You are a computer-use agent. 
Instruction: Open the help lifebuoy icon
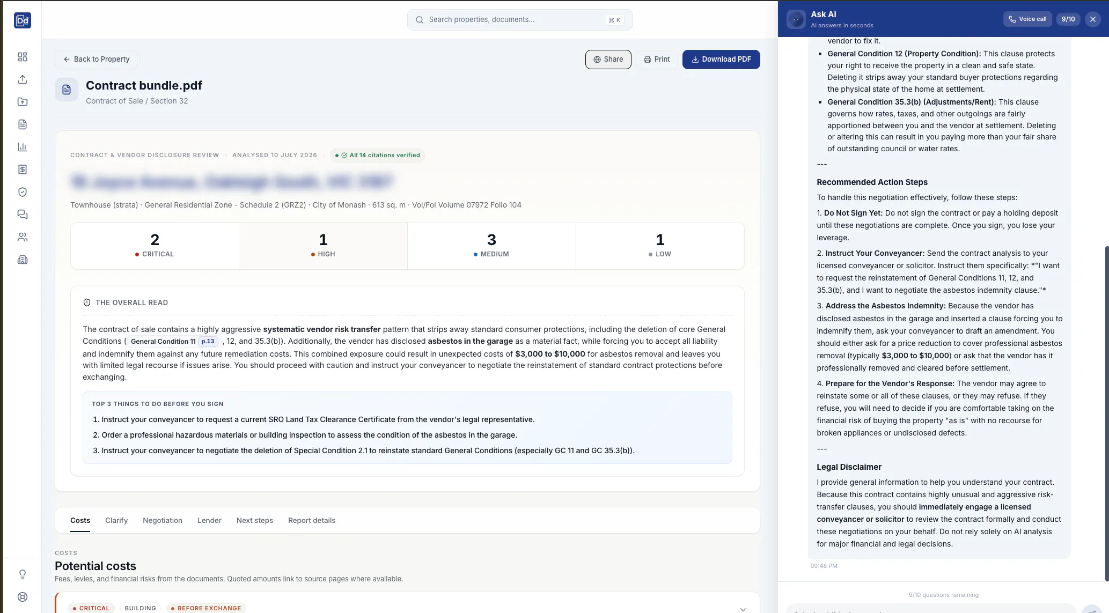tap(23, 597)
